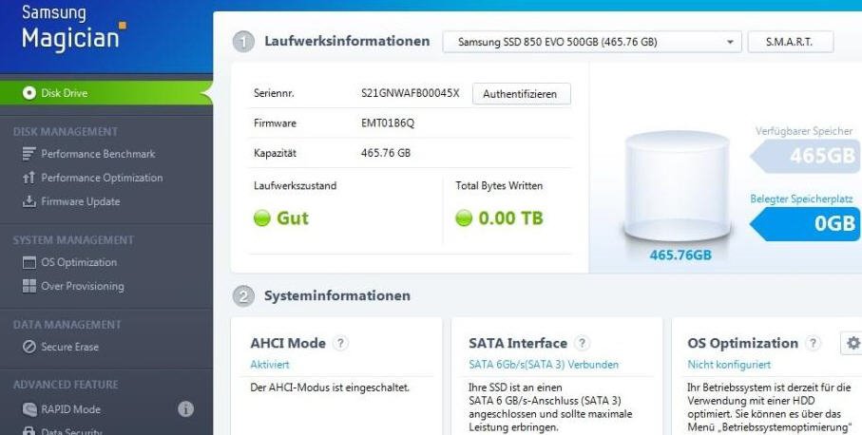This screenshot has height=435, width=862.
Task: Click the Firmware Update download icon
Action: [29, 201]
